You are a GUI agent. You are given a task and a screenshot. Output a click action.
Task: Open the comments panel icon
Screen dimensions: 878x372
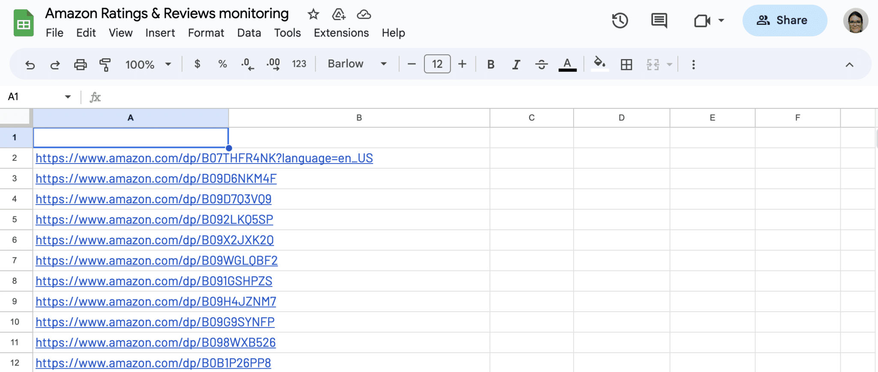tap(659, 21)
